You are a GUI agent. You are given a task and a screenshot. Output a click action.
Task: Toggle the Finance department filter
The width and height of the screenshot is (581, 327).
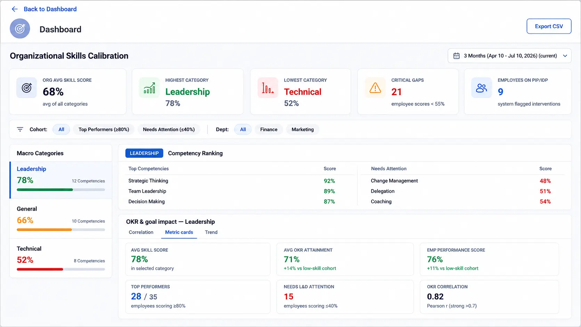pos(269,129)
